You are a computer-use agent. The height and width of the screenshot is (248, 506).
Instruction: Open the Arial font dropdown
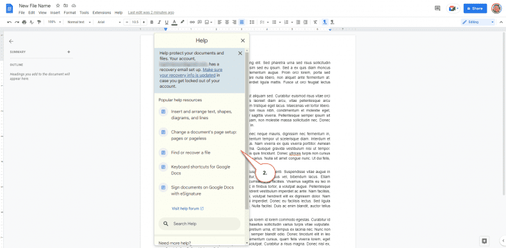coord(109,22)
